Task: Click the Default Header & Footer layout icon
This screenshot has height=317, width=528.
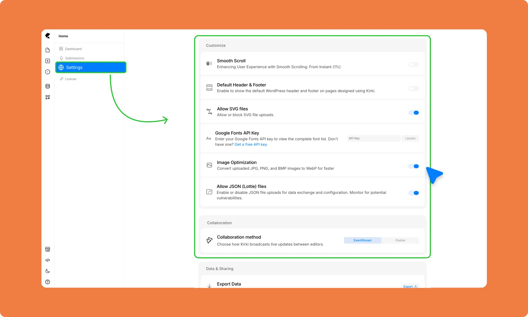Action: coord(209,87)
